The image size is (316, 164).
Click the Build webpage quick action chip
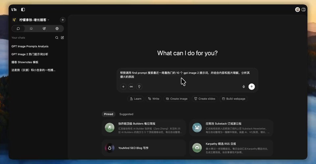pyautogui.click(x=234, y=99)
